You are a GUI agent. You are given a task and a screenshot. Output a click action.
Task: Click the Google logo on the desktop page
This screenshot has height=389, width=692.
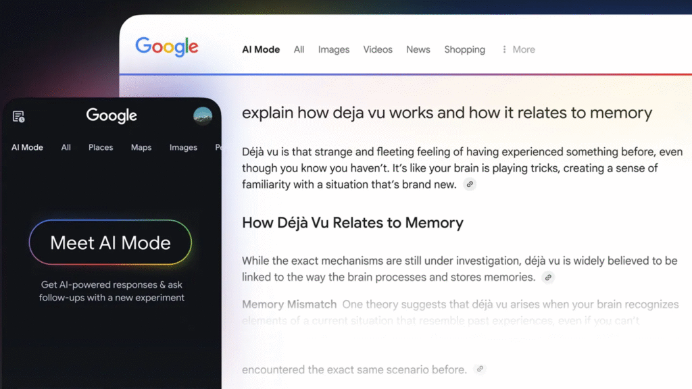click(166, 47)
